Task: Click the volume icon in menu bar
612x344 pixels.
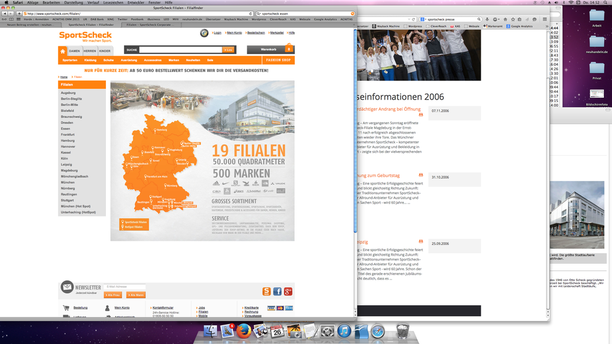Action: (x=556, y=2)
